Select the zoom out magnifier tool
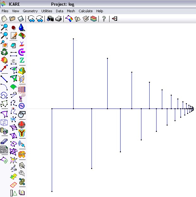 pyautogui.click(x=4, y=36)
